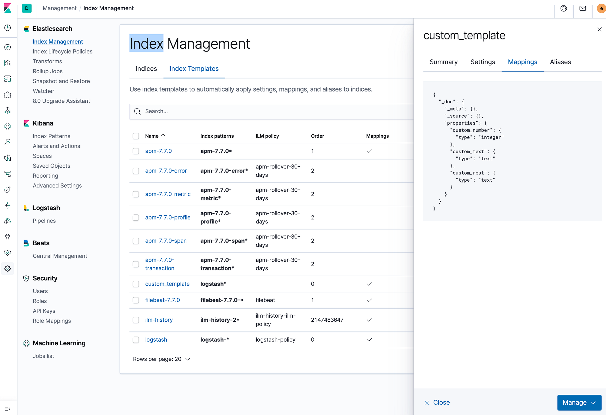The height and width of the screenshot is (415, 606).
Task: Open the Rows per page dropdown
Action: 161,359
